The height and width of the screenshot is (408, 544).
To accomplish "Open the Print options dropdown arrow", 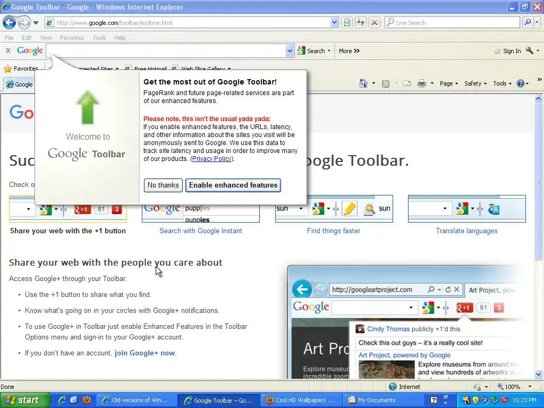I will point(432,83).
